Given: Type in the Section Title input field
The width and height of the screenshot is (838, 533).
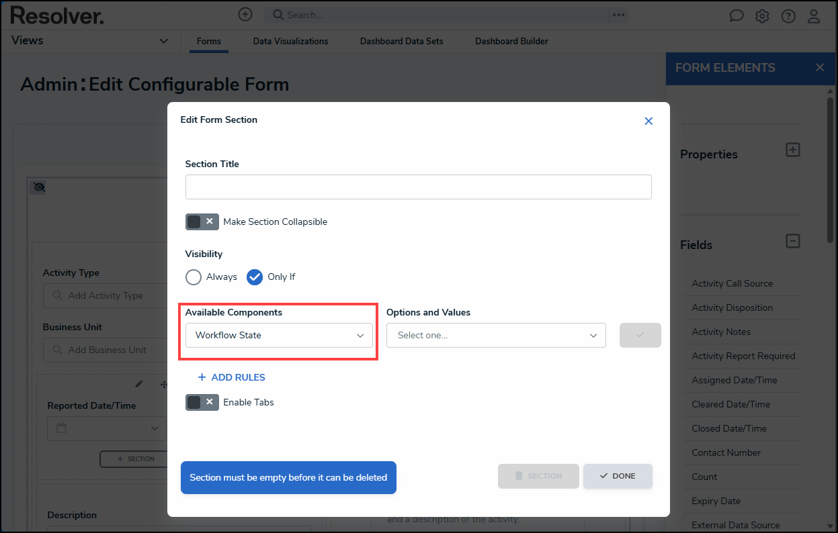Looking at the screenshot, I should point(418,187).
